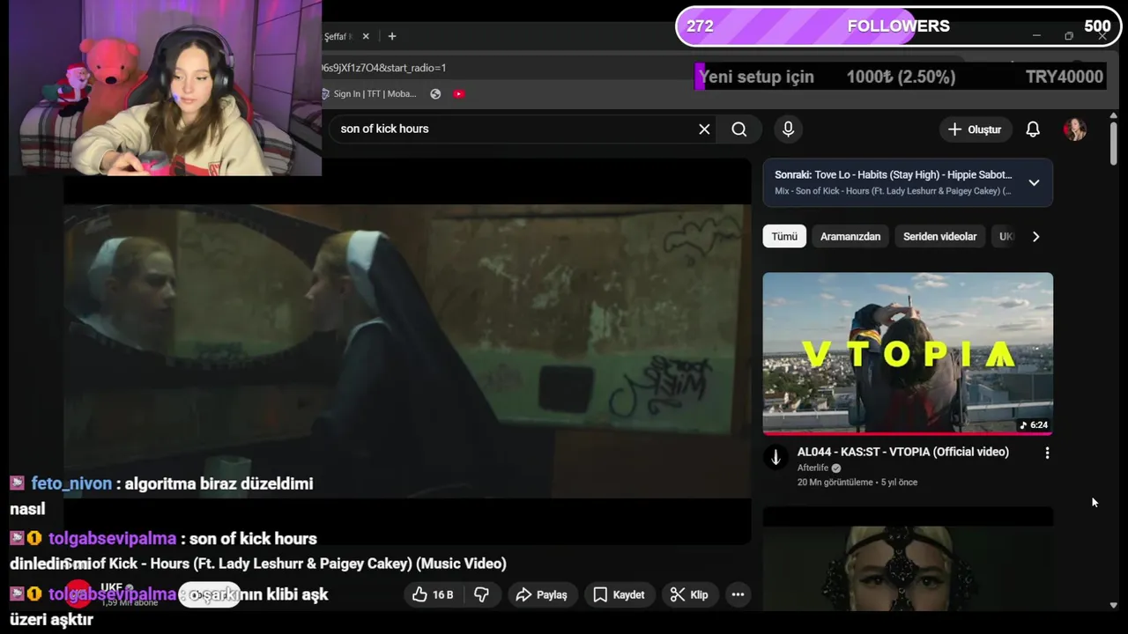Image resolution: width=1128 pixels, height=634 pixels.
Task: Click the Sonraki: Tove Lo Habits title
Action: click(x=894, y=175)
